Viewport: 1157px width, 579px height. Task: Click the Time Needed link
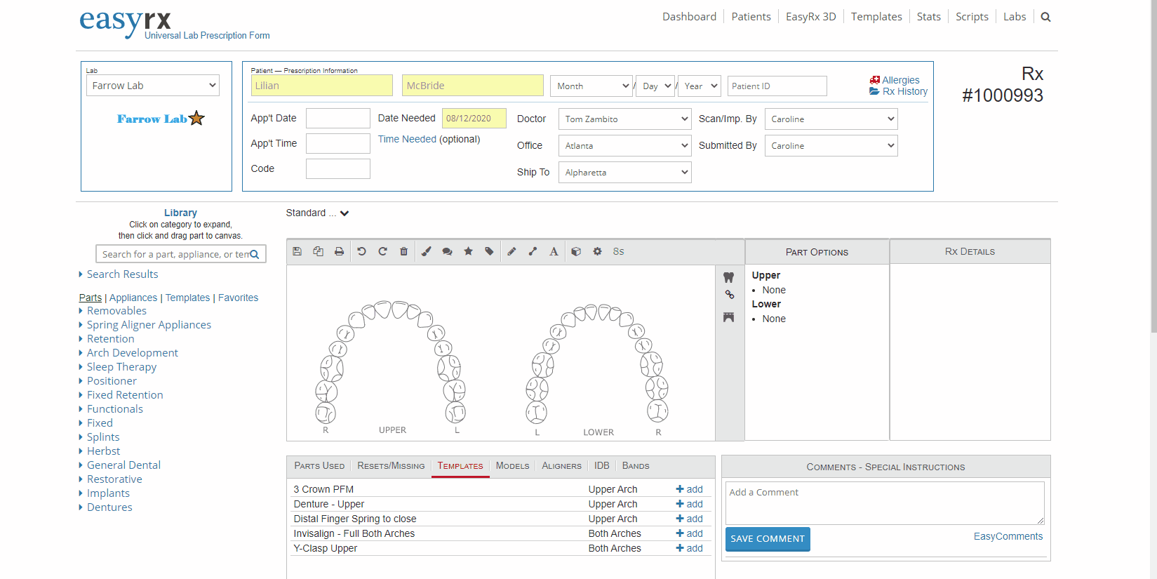pyautogui.click(x=407, y=139)
